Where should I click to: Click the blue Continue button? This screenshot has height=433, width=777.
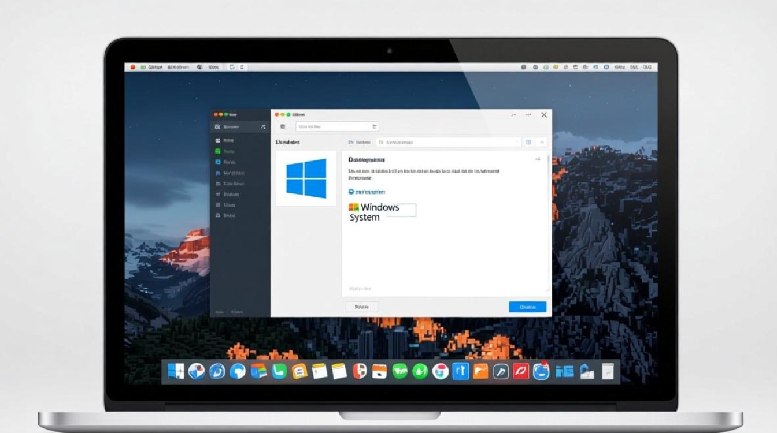[x=527, y=307]
